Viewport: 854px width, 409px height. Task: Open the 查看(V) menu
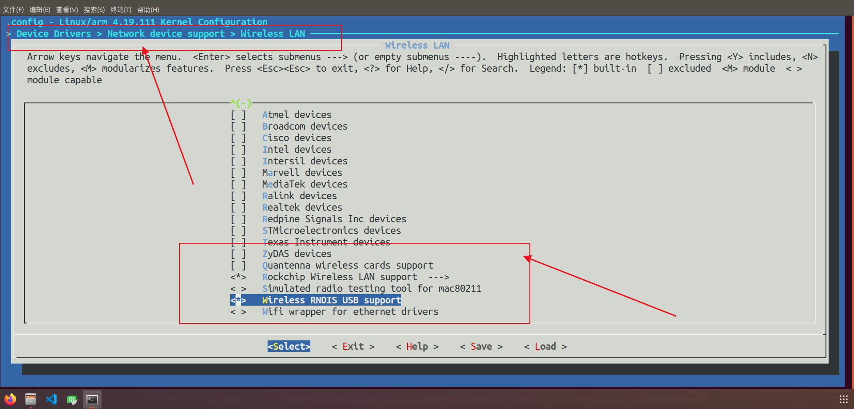coord(67,9)
